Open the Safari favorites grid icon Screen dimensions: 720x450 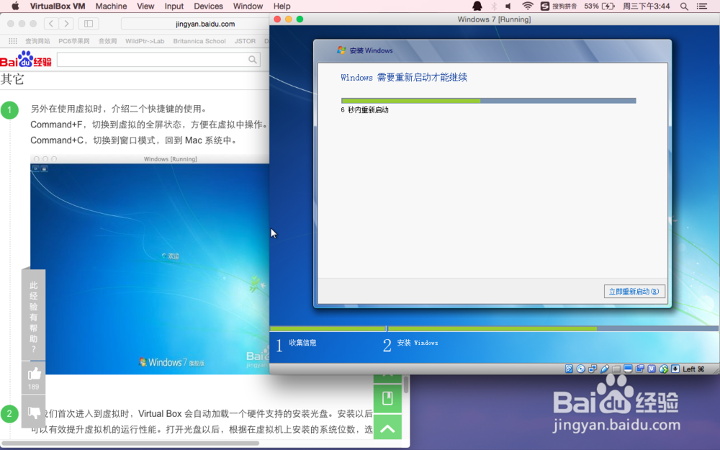13,41
